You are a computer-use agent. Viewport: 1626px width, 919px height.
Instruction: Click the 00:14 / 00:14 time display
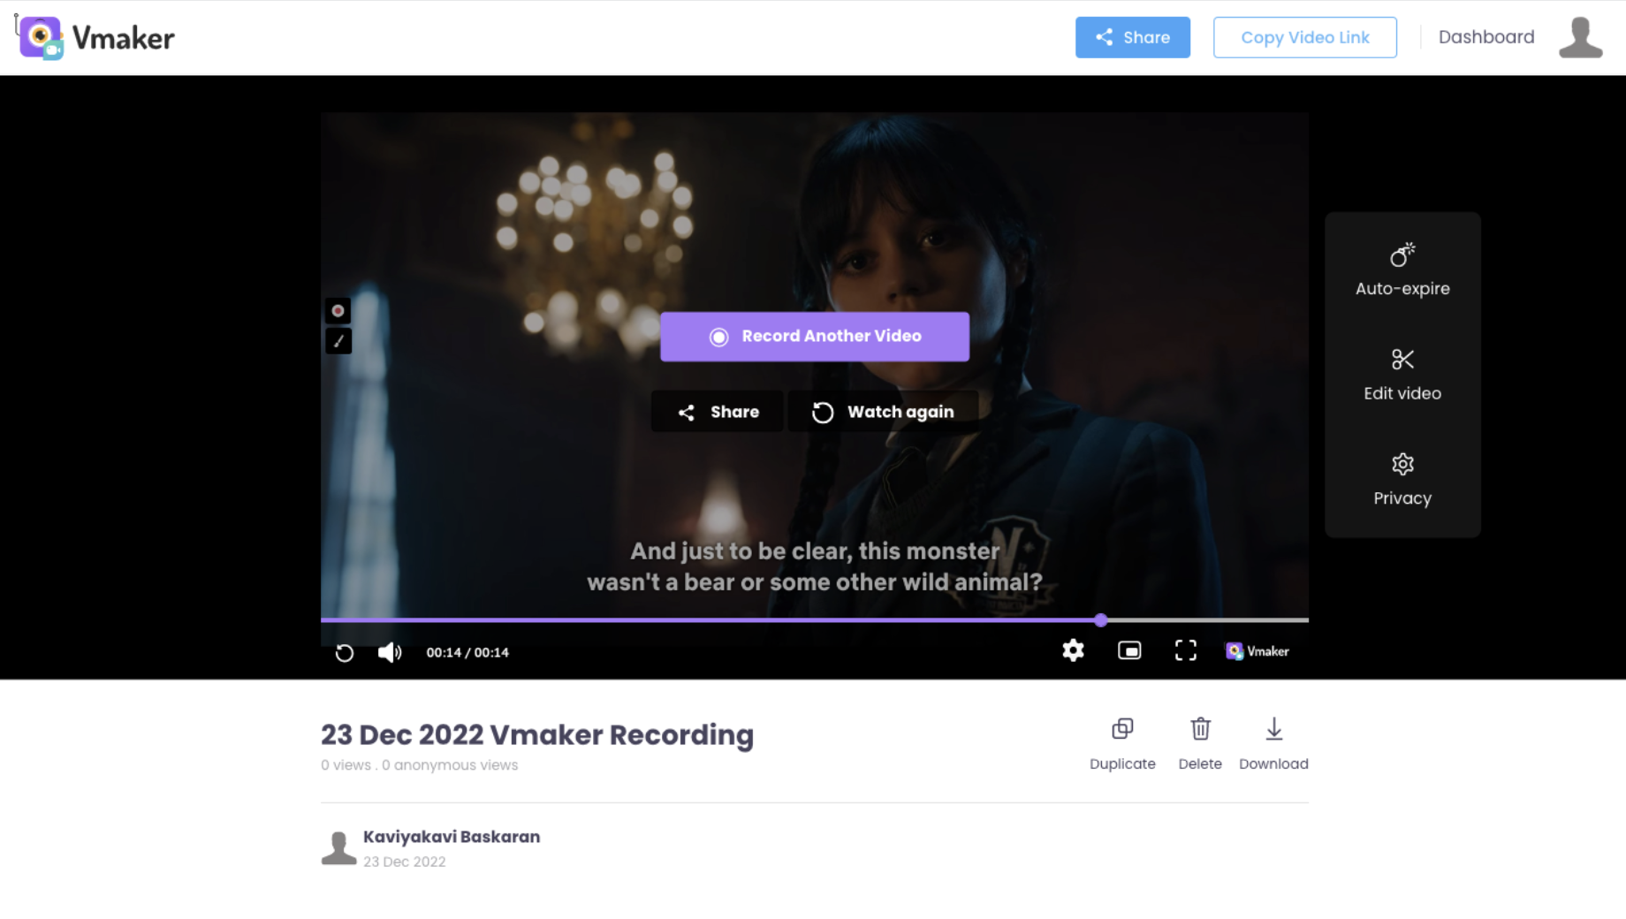click(x=467, y=652)
